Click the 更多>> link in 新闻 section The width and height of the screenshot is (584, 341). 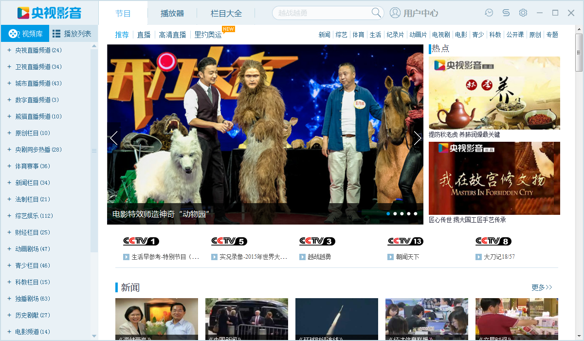coord(542,287)
